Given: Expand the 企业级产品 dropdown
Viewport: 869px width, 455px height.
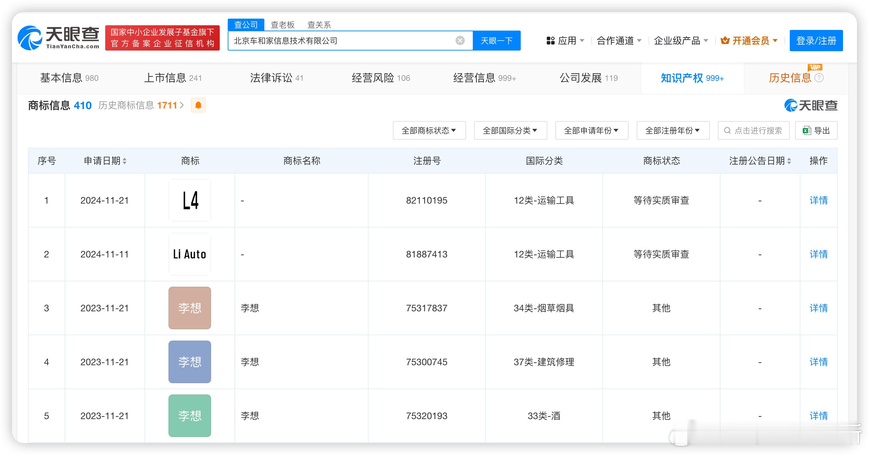Looking at the screenshot, I should pos(681,41).
